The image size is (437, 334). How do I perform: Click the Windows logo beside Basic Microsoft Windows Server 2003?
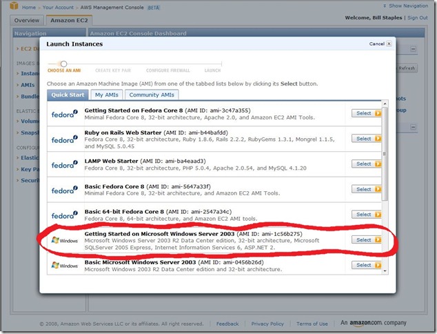65,266
